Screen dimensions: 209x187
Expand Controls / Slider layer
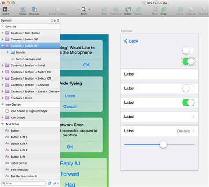point(2,98)
